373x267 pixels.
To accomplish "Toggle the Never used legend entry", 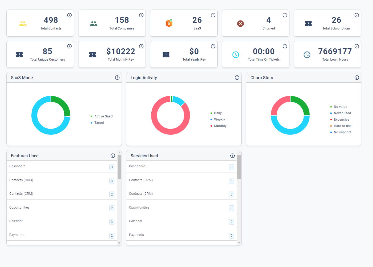I will click(x=341, y=113).
